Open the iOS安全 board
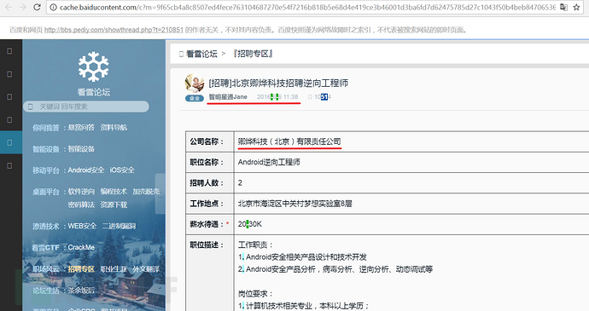 coord(122,170)
